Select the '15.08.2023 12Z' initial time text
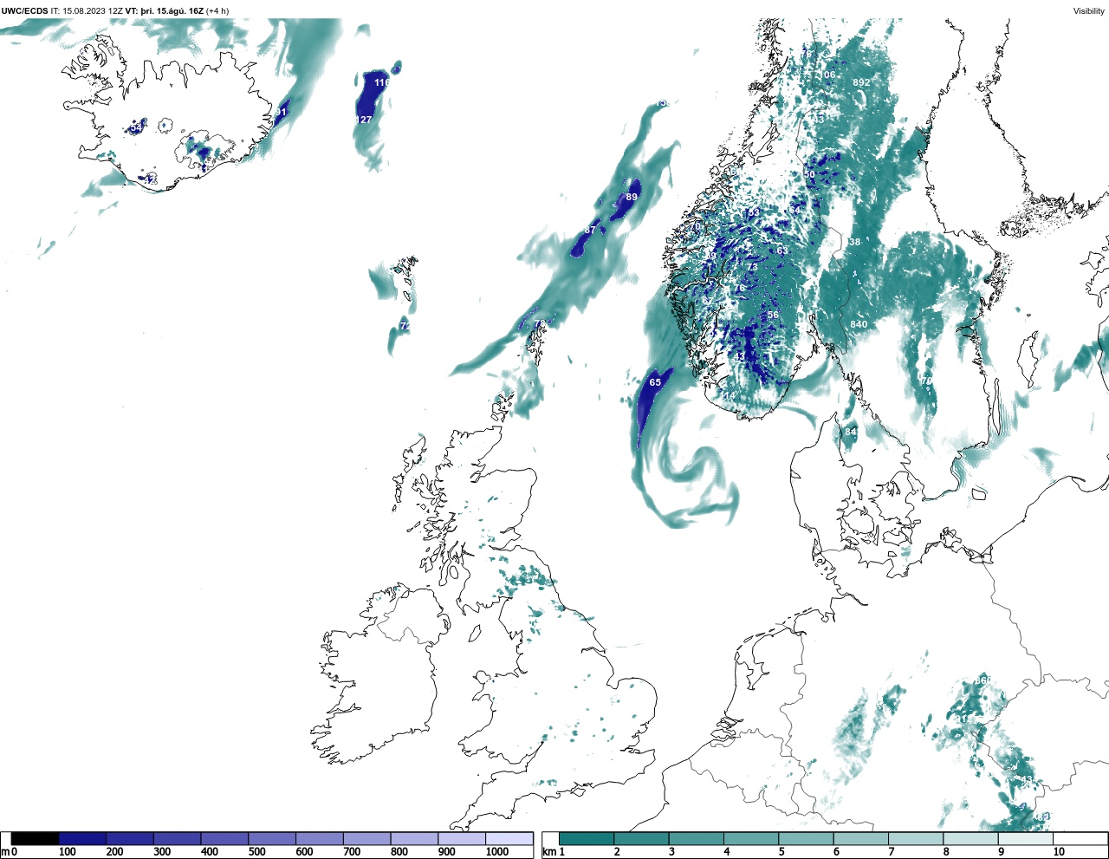Screen dimensions: 1109x859 93,11
